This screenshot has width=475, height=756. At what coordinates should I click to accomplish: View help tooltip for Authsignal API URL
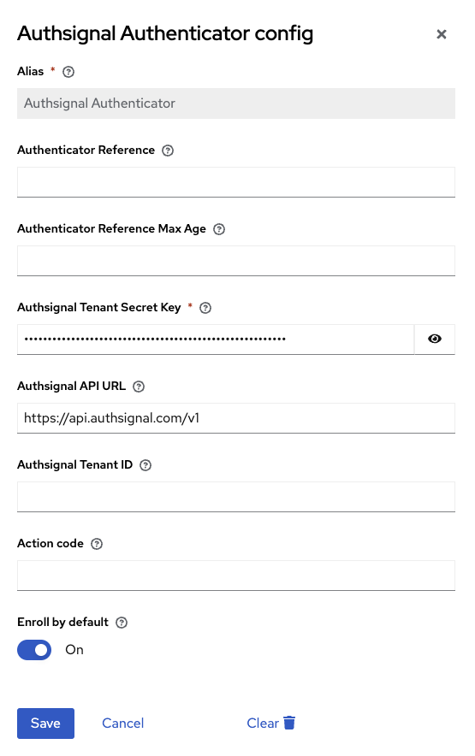pyautogui.click(x=139, y=387)
